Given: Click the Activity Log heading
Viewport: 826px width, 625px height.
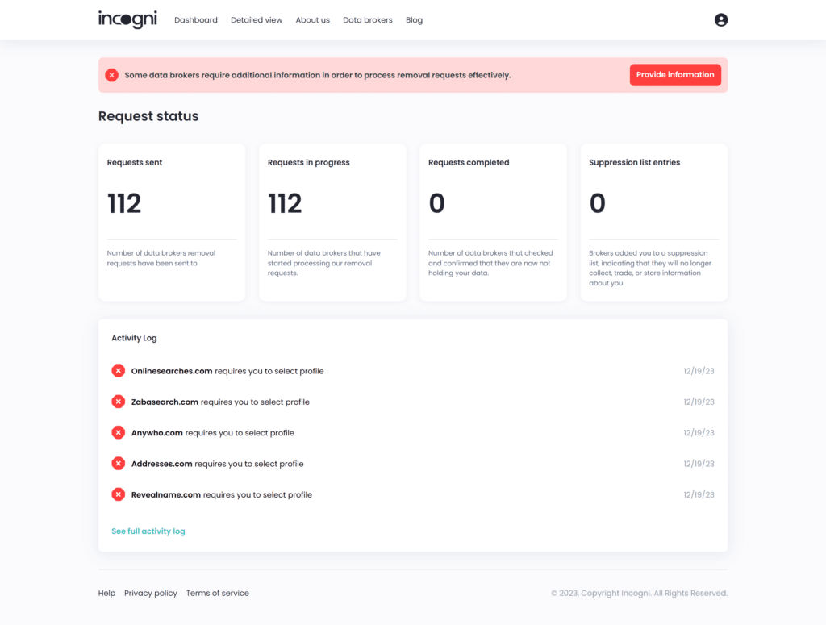Looking at the screenshot, I should click(x=134, y=338).
